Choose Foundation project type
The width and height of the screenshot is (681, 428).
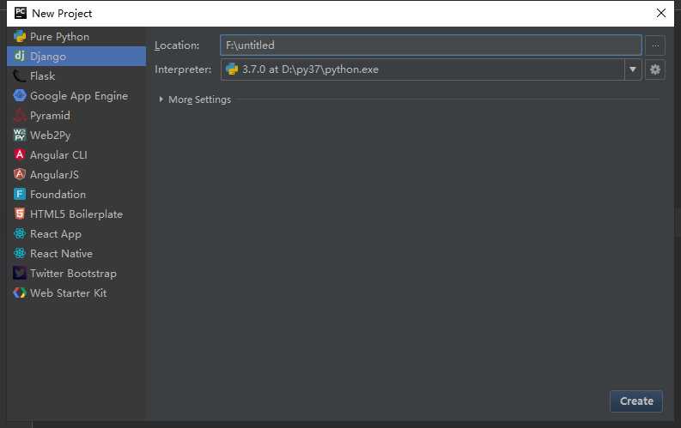[x=76, y=194]
